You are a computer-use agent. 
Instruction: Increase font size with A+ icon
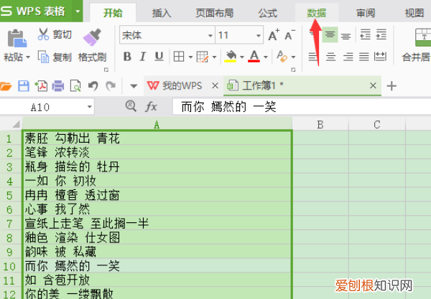[274, 35]
